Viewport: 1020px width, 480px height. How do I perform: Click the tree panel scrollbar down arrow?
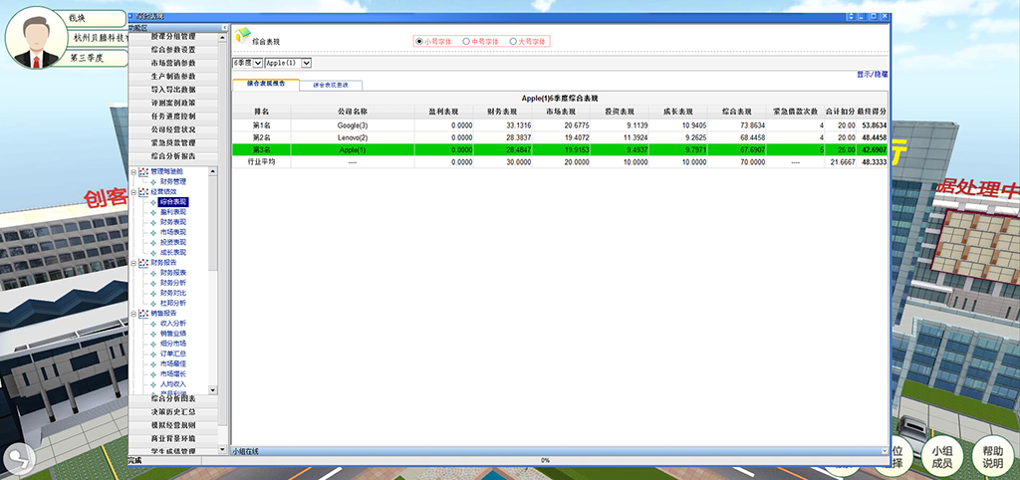point(212,387)
